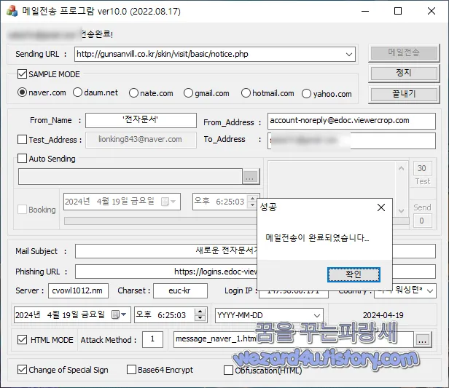Toggle Change of Special Sign checkbox
The image size is (449, 388).
tap(22, 369)
